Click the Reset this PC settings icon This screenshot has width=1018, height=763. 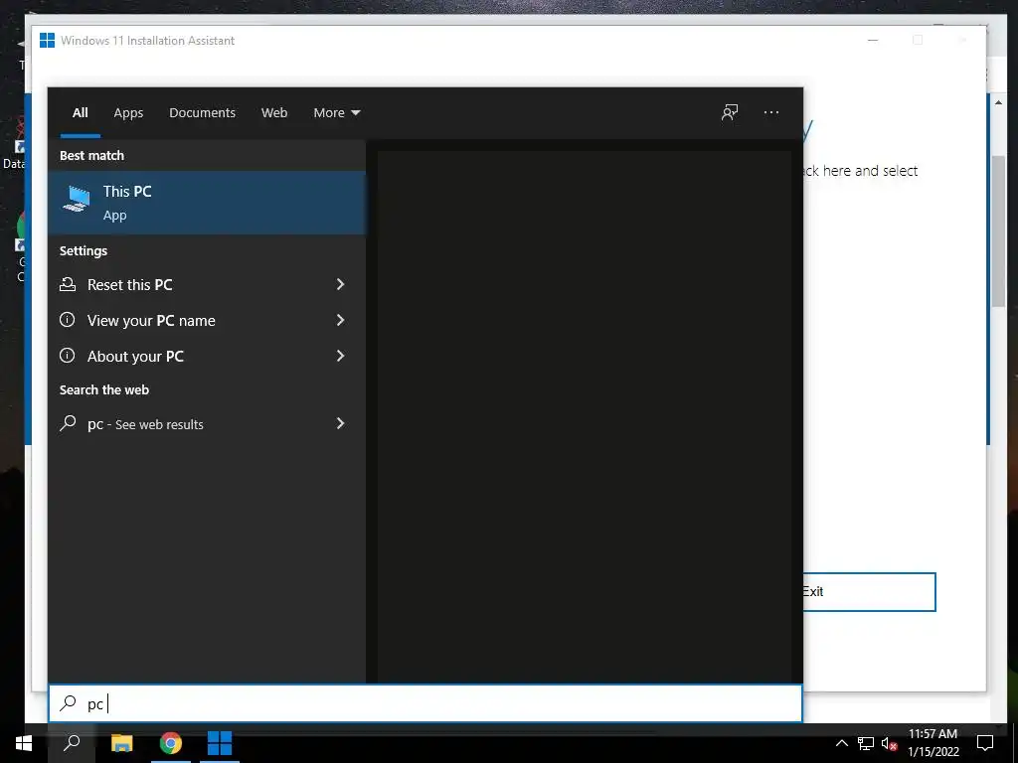68,284
